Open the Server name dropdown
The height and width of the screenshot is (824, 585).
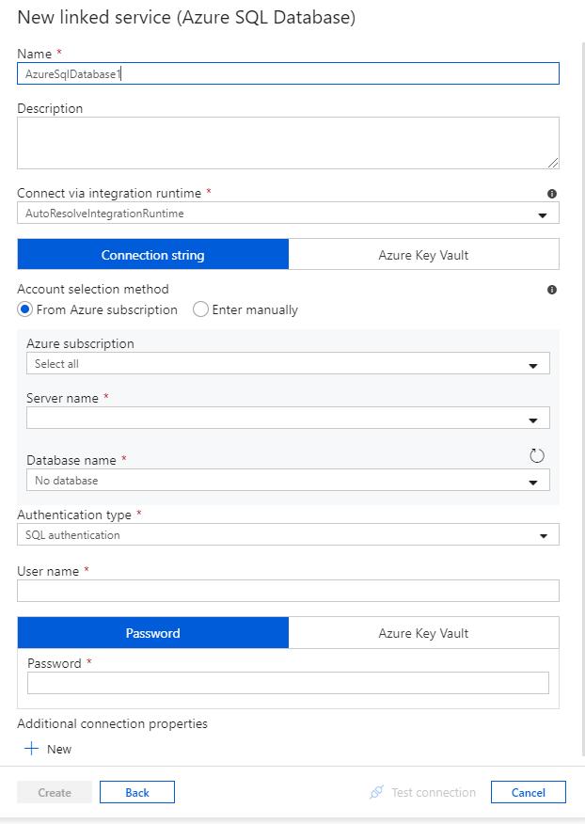click(x=288, y=418)
